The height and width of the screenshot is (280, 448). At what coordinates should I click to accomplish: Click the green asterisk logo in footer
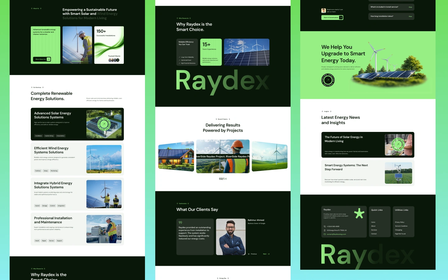coord(359,213)
